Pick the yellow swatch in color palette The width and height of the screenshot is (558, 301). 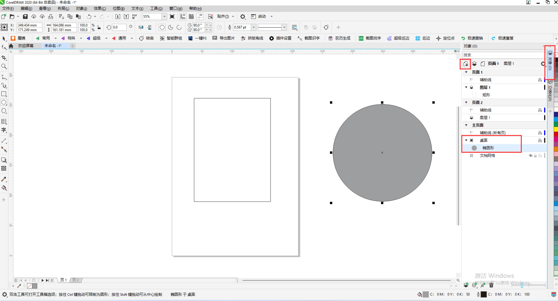[x=556, y=129]
